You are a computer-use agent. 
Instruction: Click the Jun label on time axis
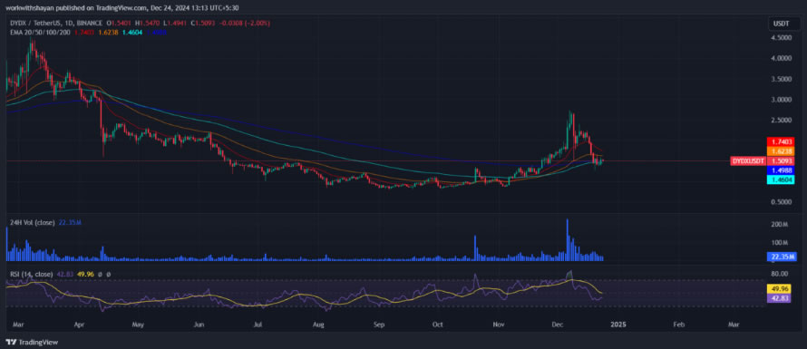coord(199,325)
